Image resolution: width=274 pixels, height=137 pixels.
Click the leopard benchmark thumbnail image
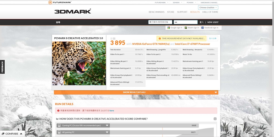click(79, 63)
